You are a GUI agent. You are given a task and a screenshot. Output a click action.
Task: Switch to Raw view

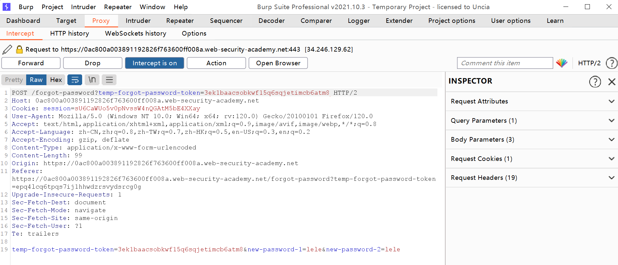(x=36, y=80)
